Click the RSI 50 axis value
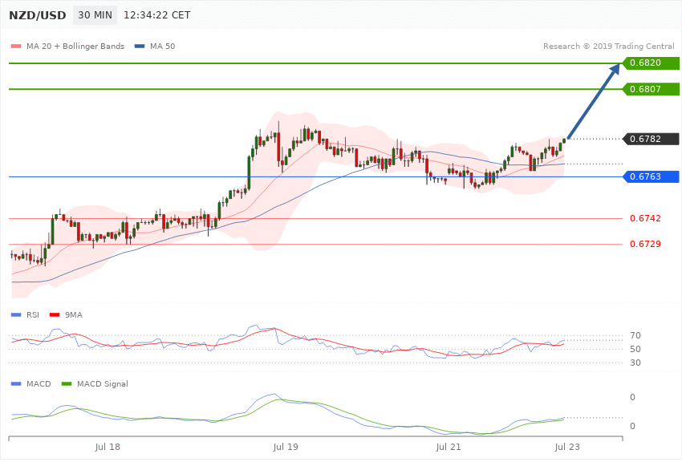This screenshot has height=462, width=682. (x=635, y=349)
